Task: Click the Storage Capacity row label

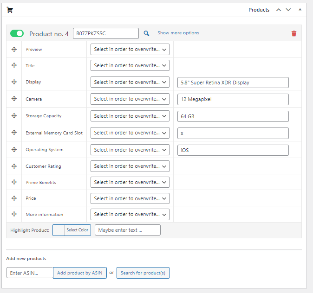Action: tap(44, 116)
